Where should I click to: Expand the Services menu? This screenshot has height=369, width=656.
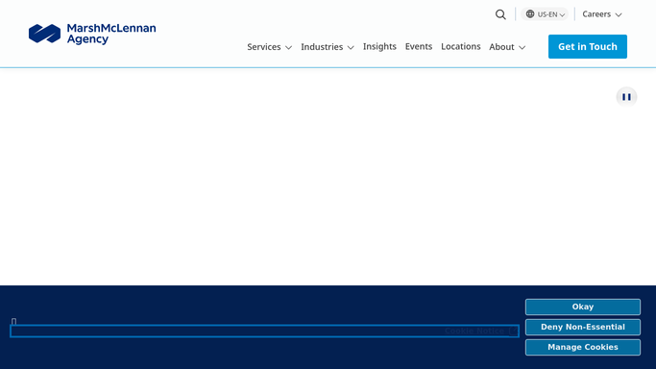[269, 47]
